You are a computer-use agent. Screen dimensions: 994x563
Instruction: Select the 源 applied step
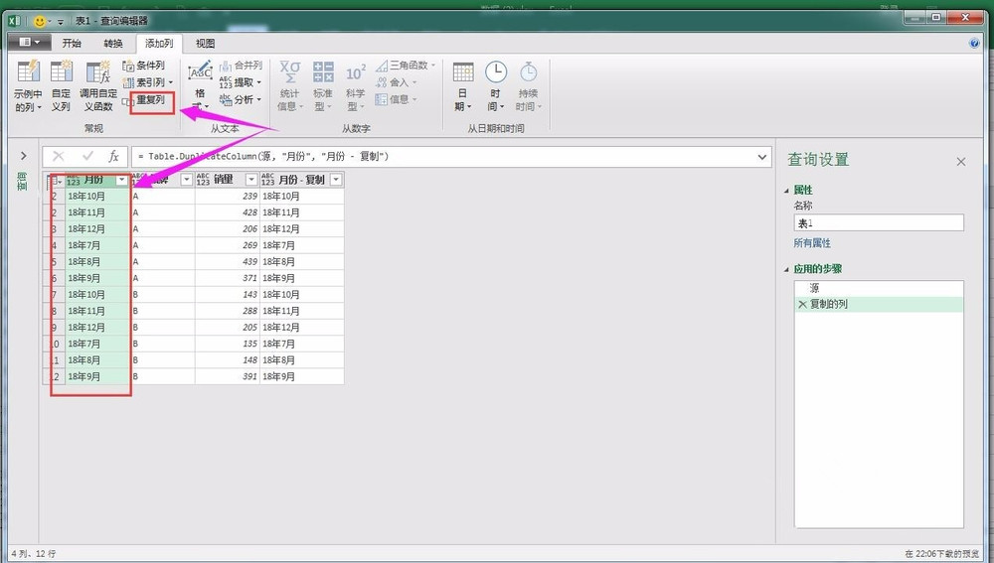click(879, 288)
